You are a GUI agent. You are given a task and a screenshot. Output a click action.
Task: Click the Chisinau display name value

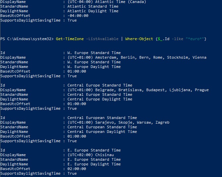(100, 155)
